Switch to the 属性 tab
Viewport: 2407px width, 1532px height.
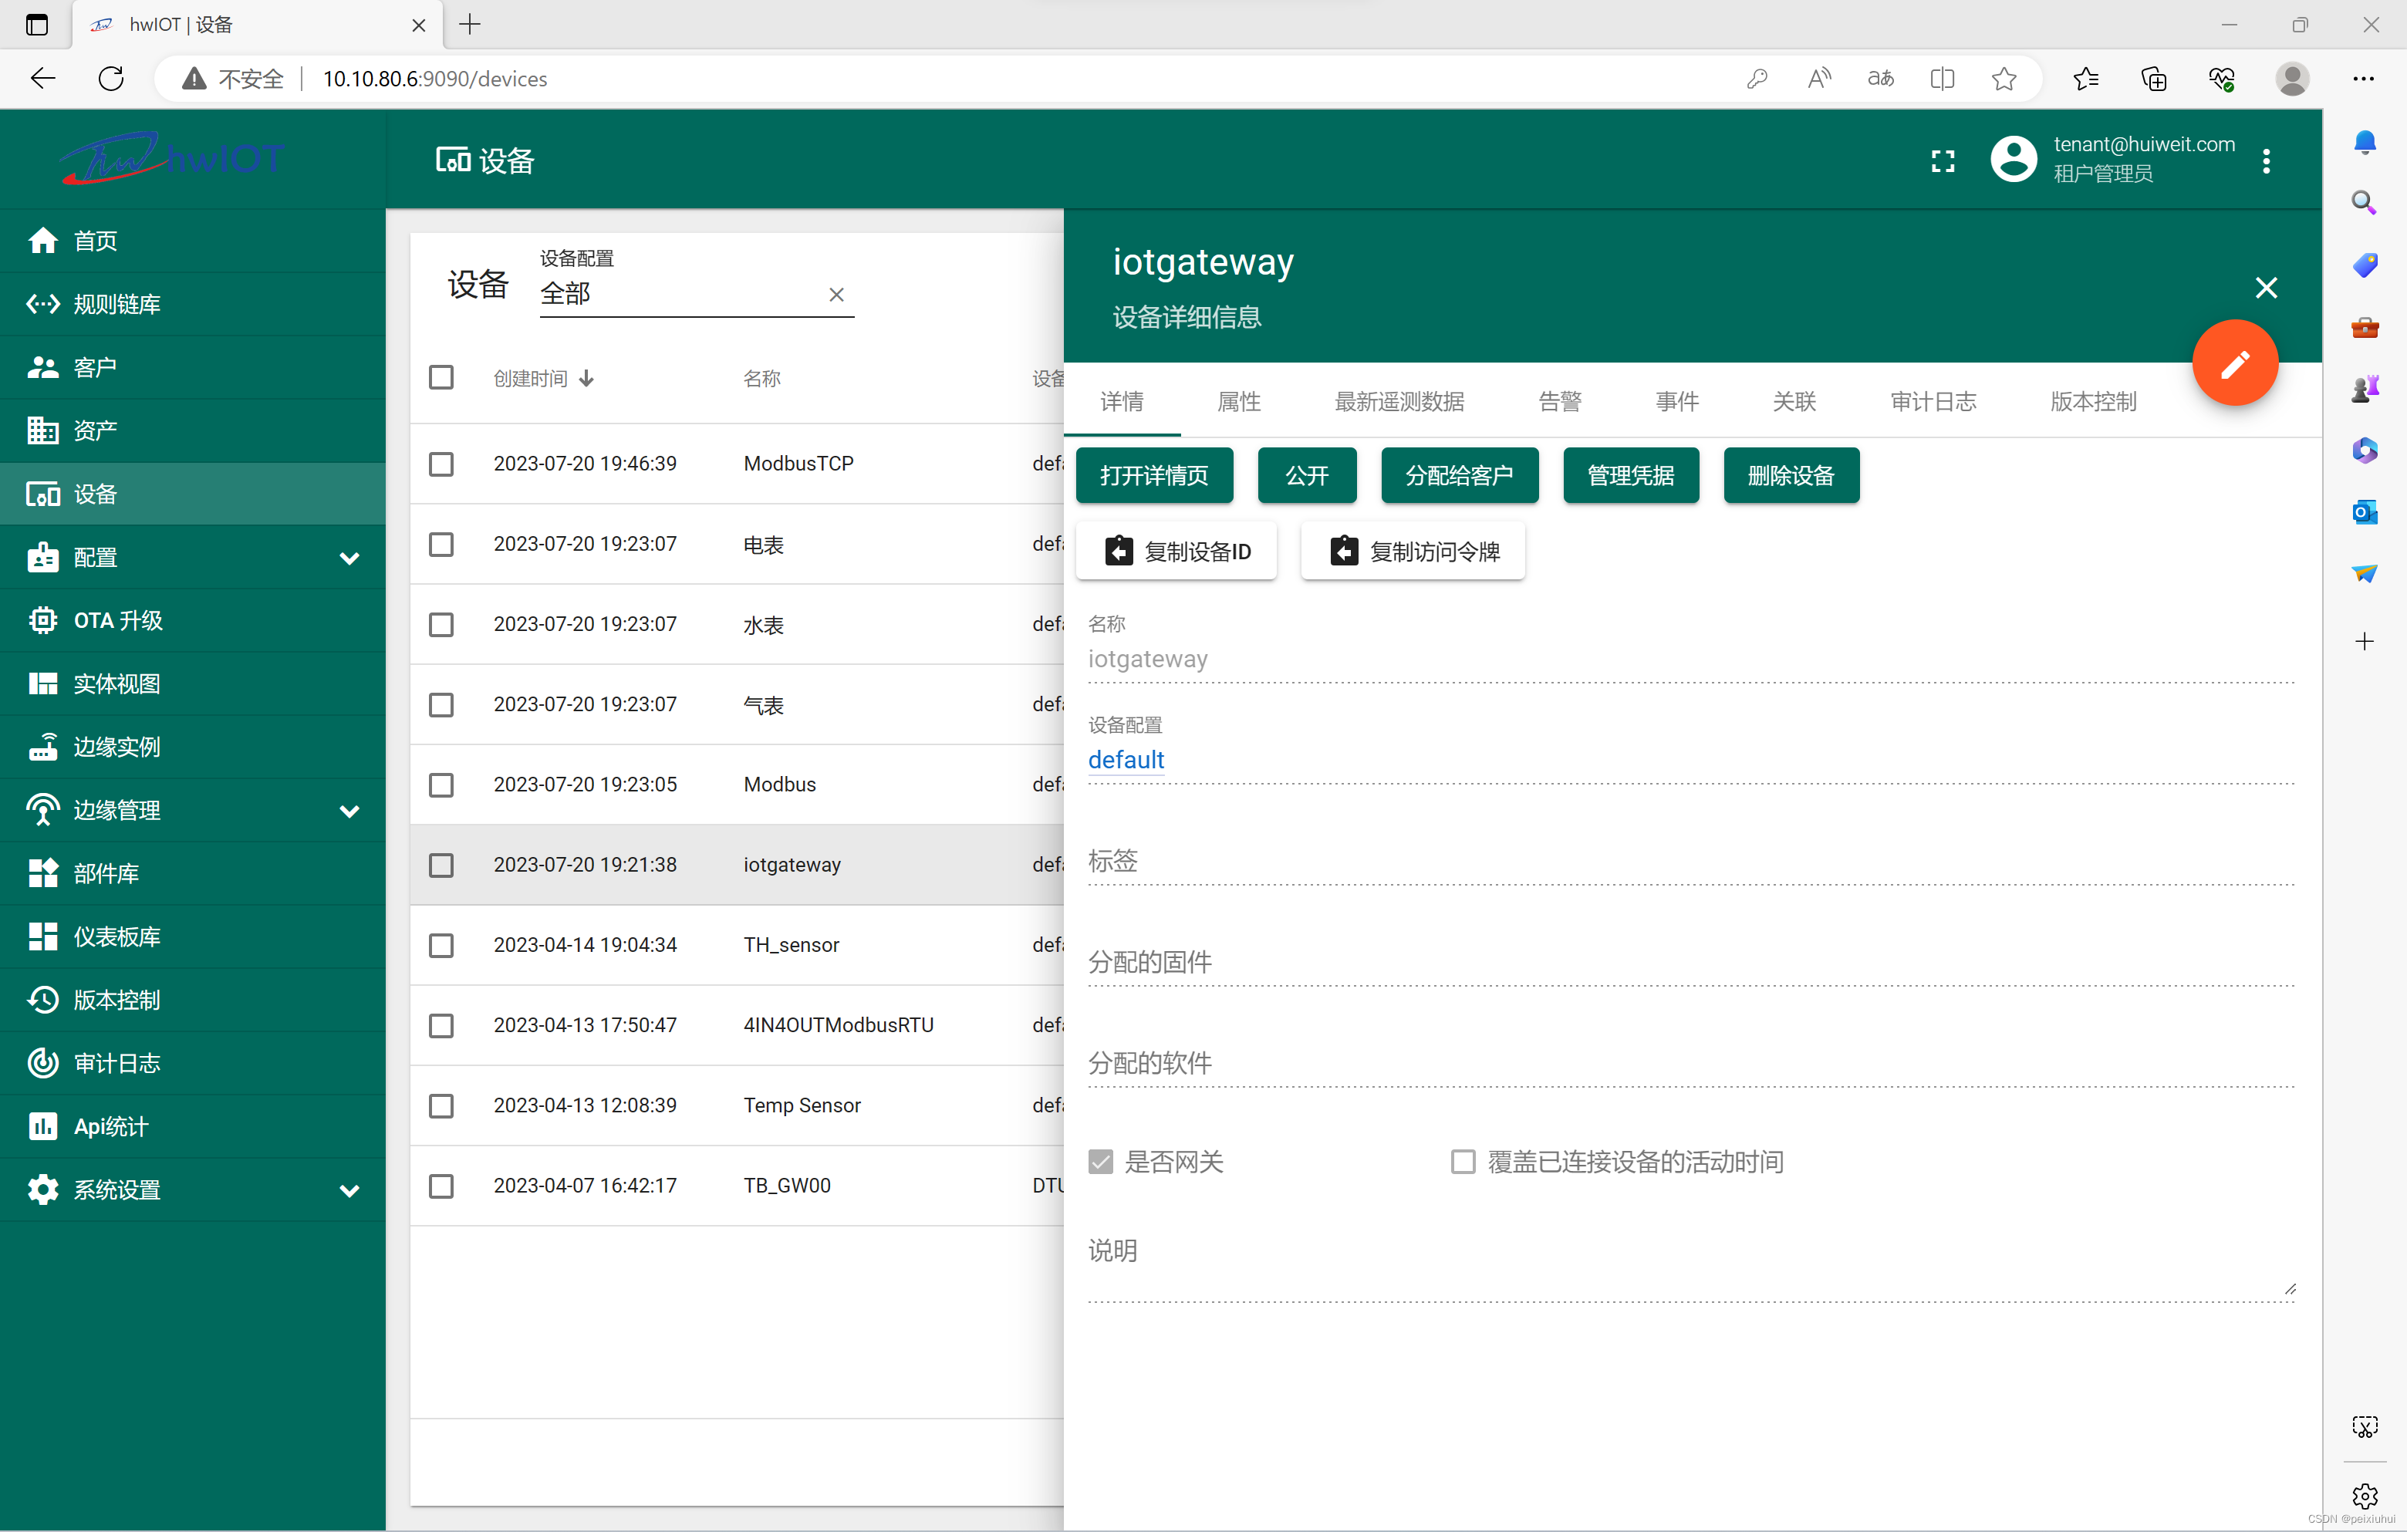point(1238,400)
